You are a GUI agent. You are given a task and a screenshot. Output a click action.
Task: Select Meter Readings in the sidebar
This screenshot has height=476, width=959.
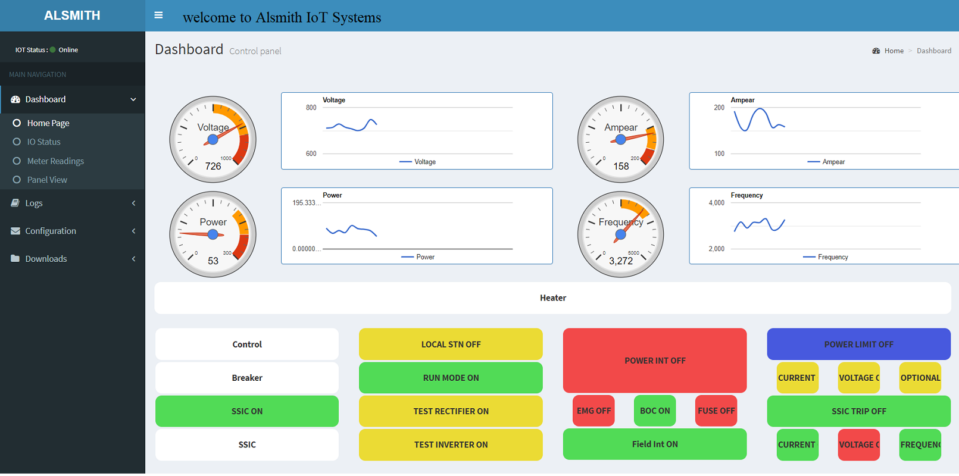55,161
